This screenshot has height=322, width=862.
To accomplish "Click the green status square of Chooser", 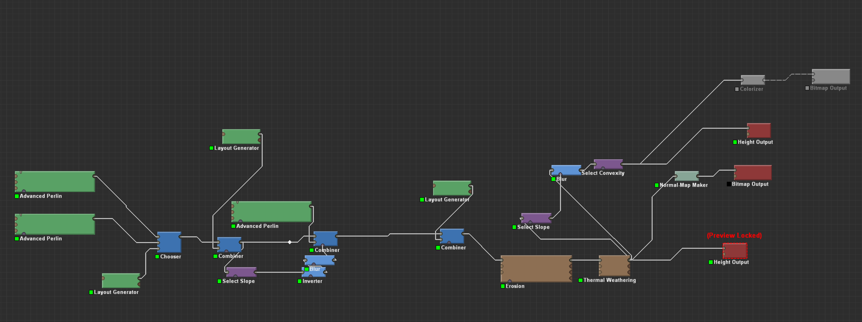I will click(x=157, y=257).
